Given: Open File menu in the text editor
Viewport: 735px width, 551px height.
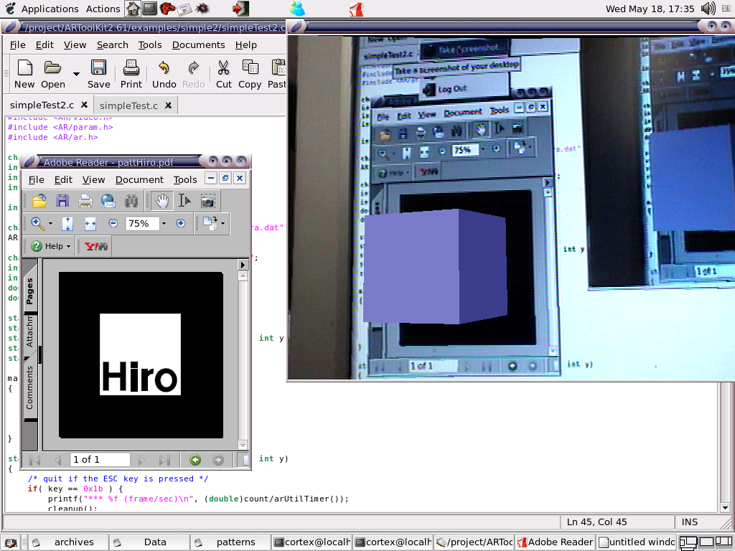Looking at the screenshot, I should point(18,45).
